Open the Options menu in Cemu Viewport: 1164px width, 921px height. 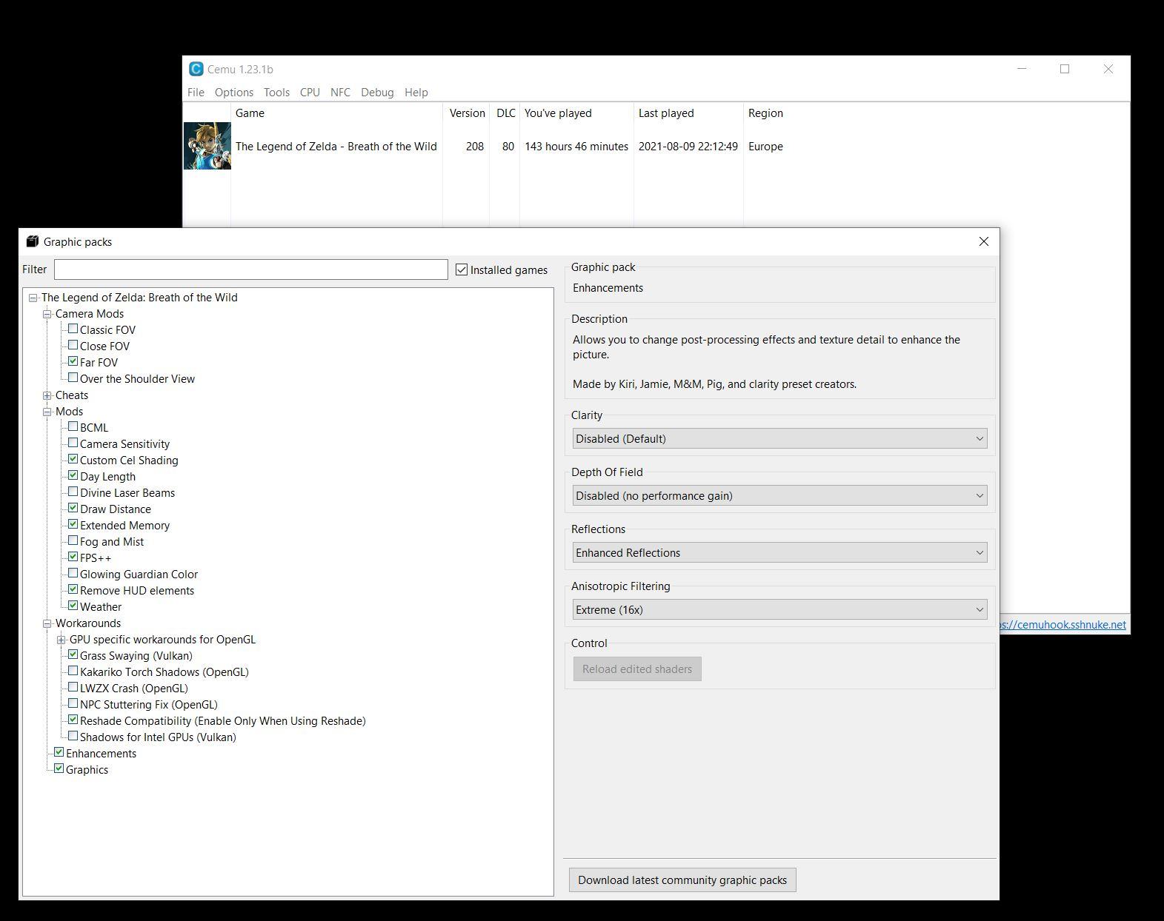[234, 92]
